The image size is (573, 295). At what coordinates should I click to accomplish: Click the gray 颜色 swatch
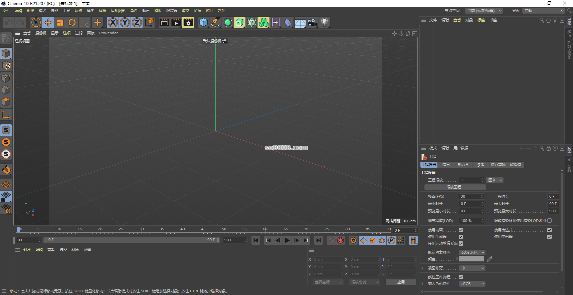click(x=471, y=259)
